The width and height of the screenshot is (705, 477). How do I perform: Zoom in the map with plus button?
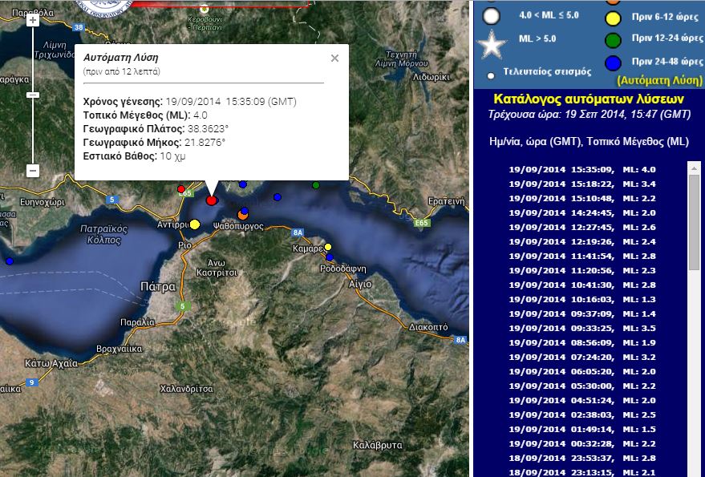point(33,20)
